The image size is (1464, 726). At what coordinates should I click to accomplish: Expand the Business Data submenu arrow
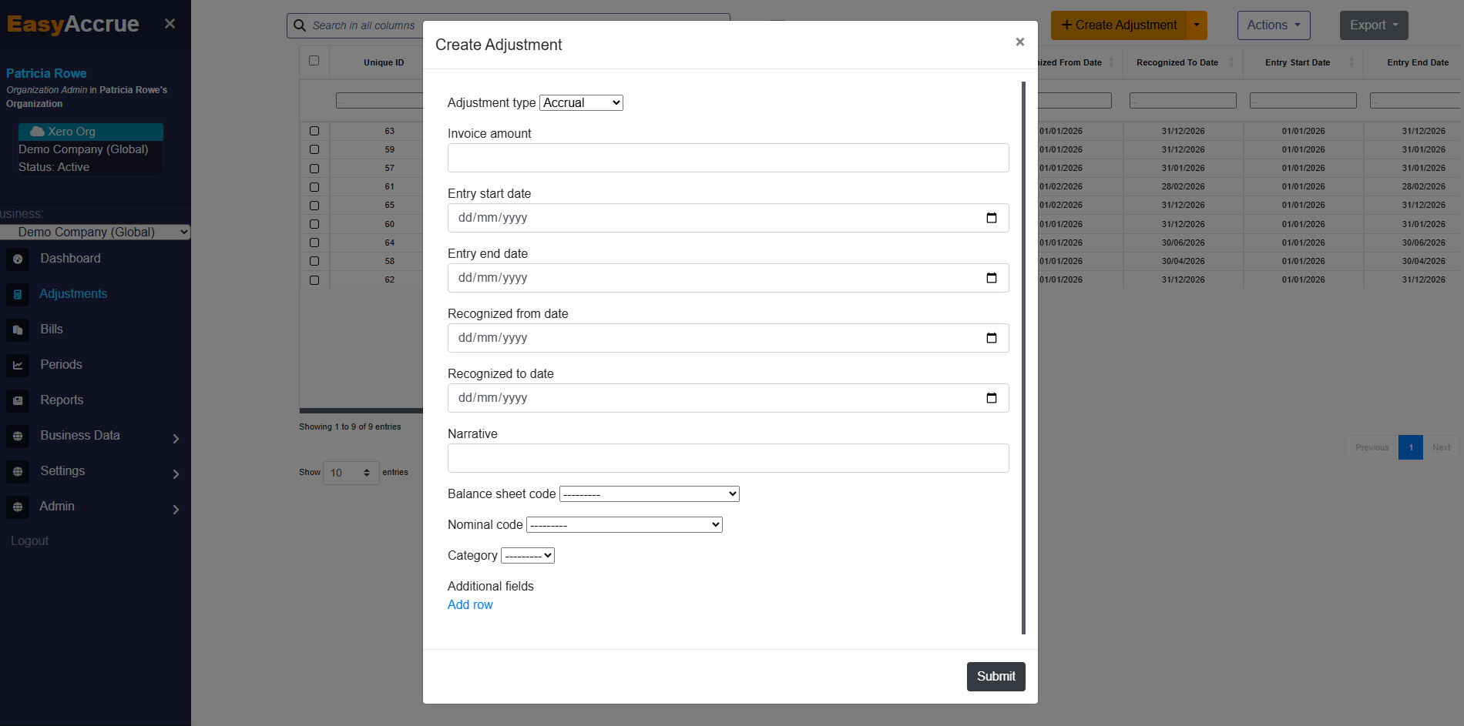[176, 438]
